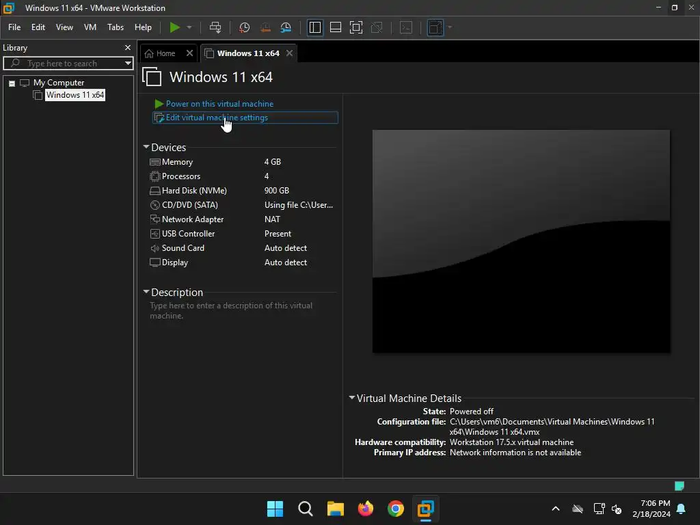Select My Computer in the library
The height and width of the screenshot is (525, 700).
59,83
